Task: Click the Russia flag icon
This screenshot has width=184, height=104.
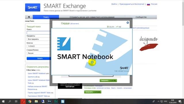Action: click(148, 4)
